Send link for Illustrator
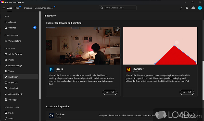204x121 pixels. (x=187, y=92)
